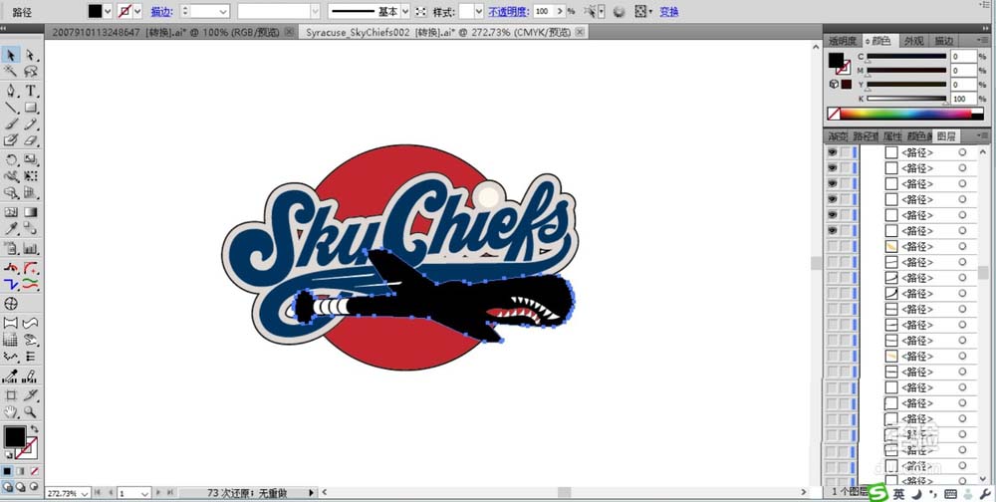
Task: Select the Eraser tool
Action: 30,139
